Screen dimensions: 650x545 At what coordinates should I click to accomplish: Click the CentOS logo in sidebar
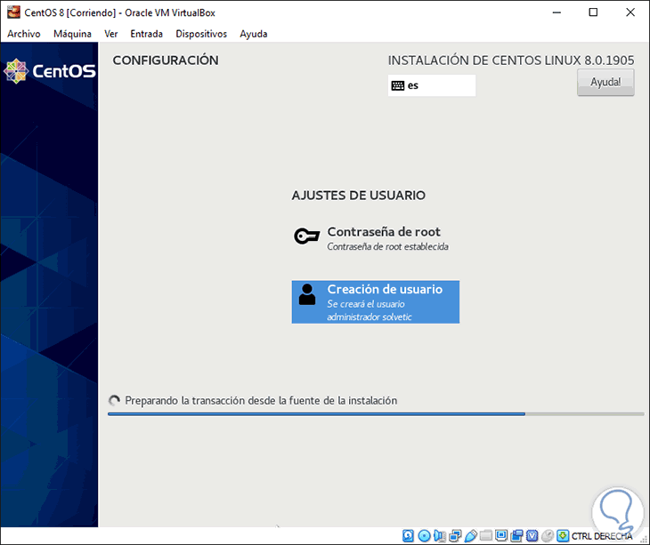point(50,71)
